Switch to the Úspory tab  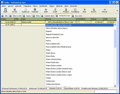[x=27, y=16]
